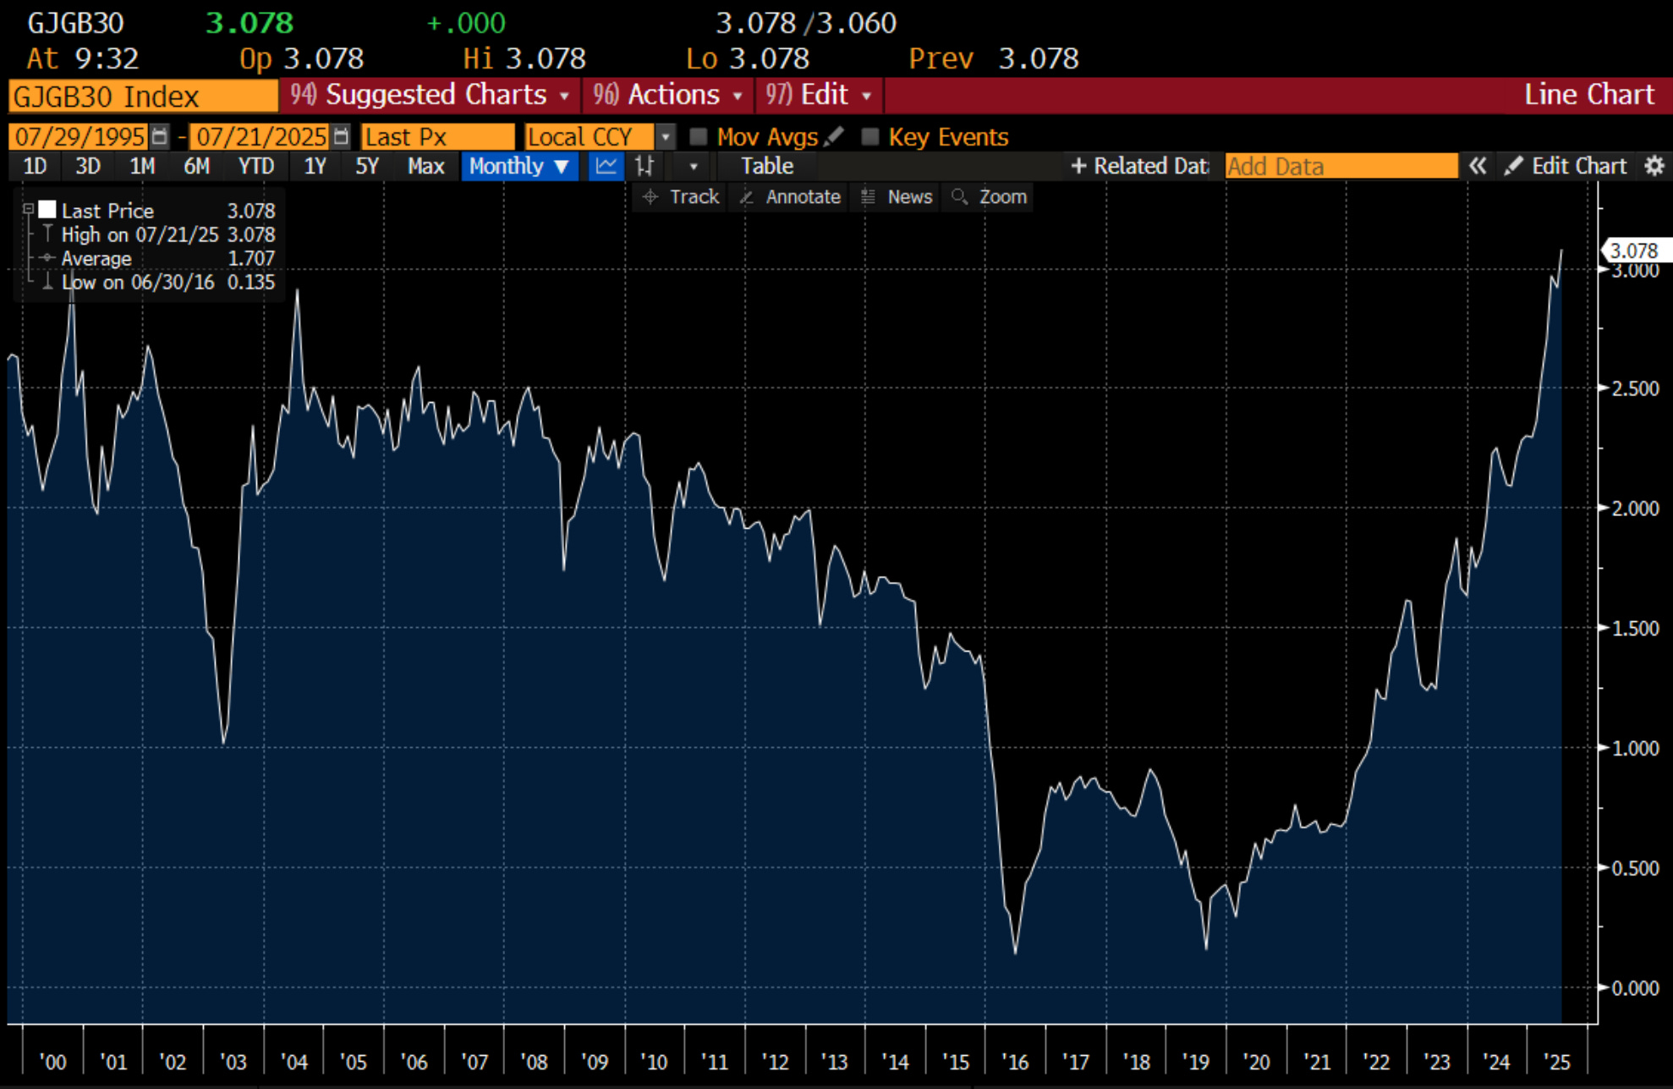The height and width of the screenshot is (1089, 1673).
Task: Enable the Key Events checkbox
Action: point(869,136)
